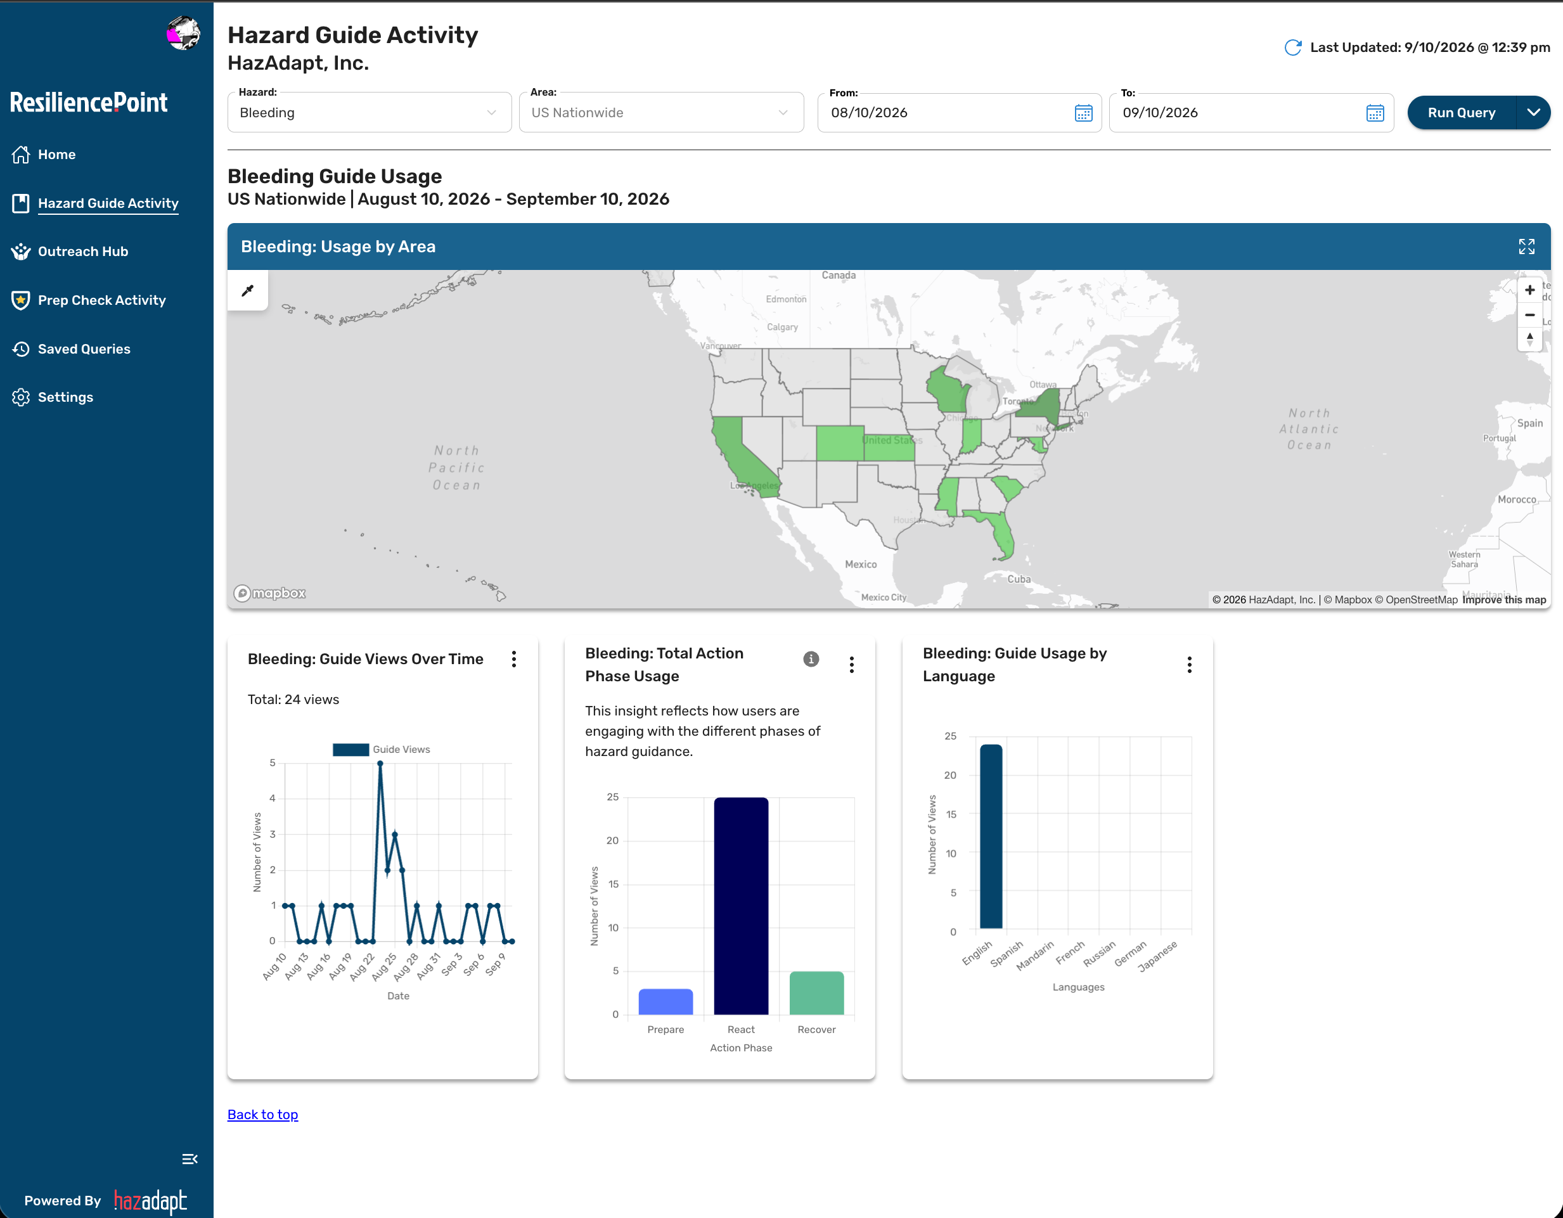Toggle the Guide Views legend swatch
Image resolution: width=1563 pixels, height=1218 pixels.
tap(351, 749)
